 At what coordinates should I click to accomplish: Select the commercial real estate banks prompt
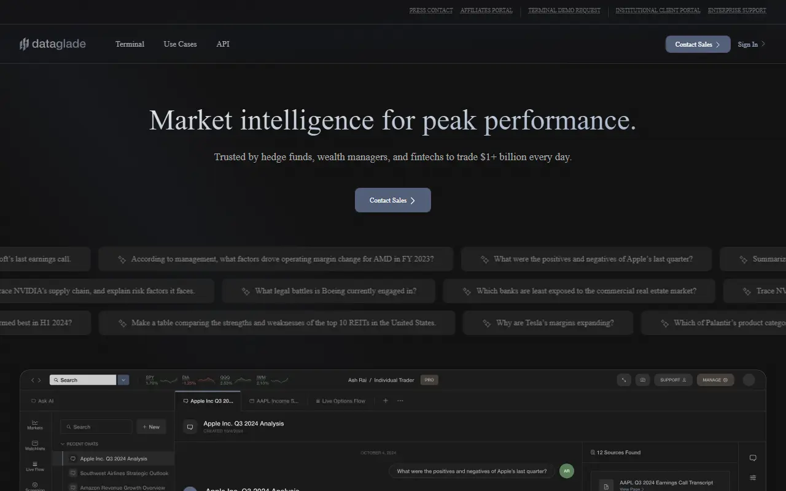[x=579, y=291]
